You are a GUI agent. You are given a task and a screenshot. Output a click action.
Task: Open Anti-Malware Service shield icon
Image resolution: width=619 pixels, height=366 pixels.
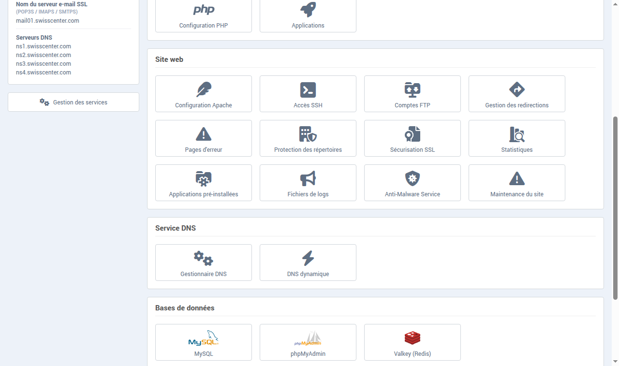(413, 178)
